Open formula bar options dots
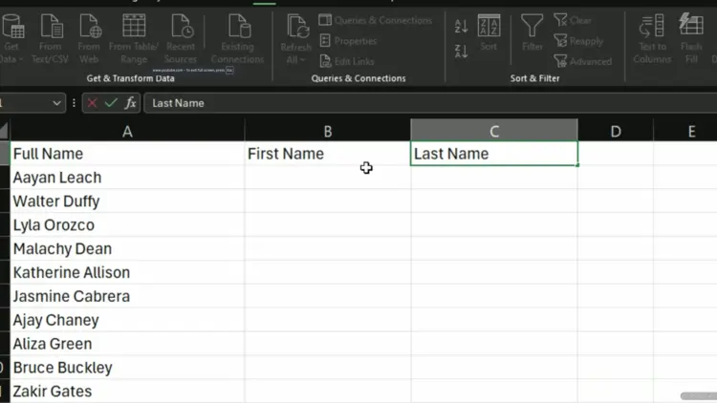 pyautogui.click(x=74, y=103)
